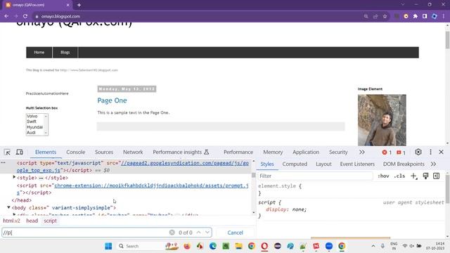The width and height of the screenshot is (450, 253).
Task: Click the red error count indicator
Action: [387, 153]
